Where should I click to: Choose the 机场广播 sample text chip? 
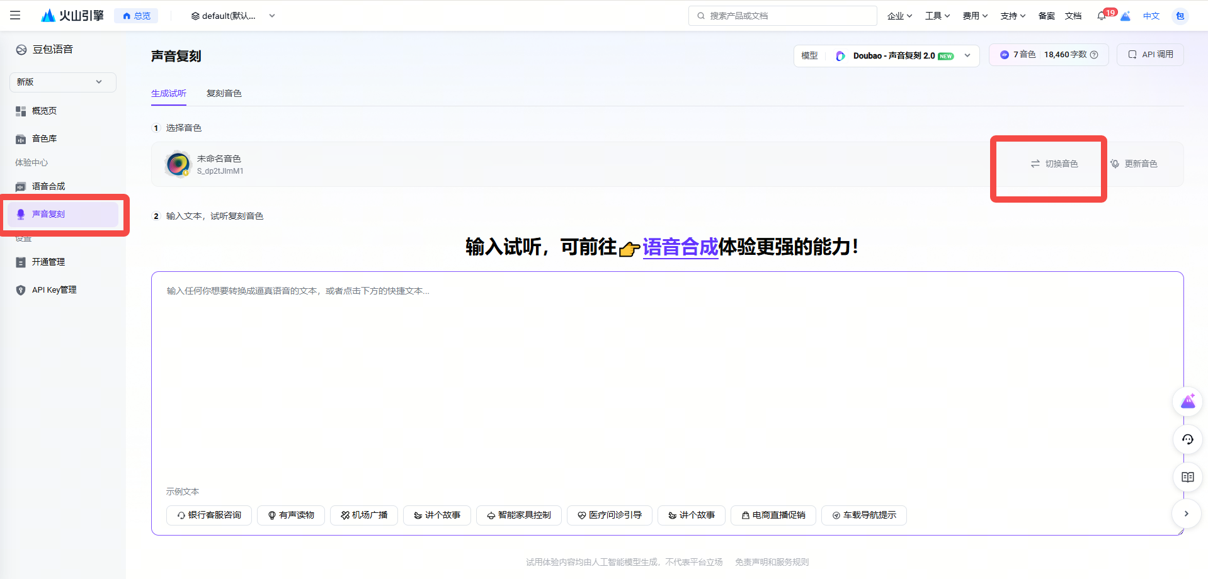[364, 515]
